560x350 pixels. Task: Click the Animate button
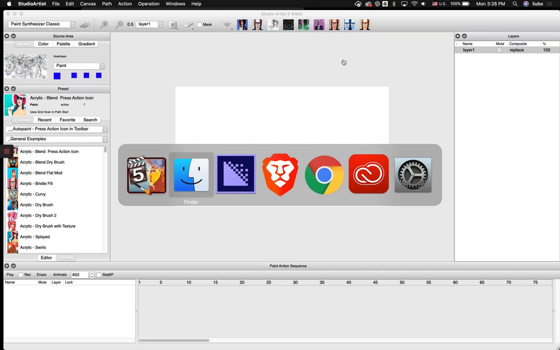coord(60,275)
